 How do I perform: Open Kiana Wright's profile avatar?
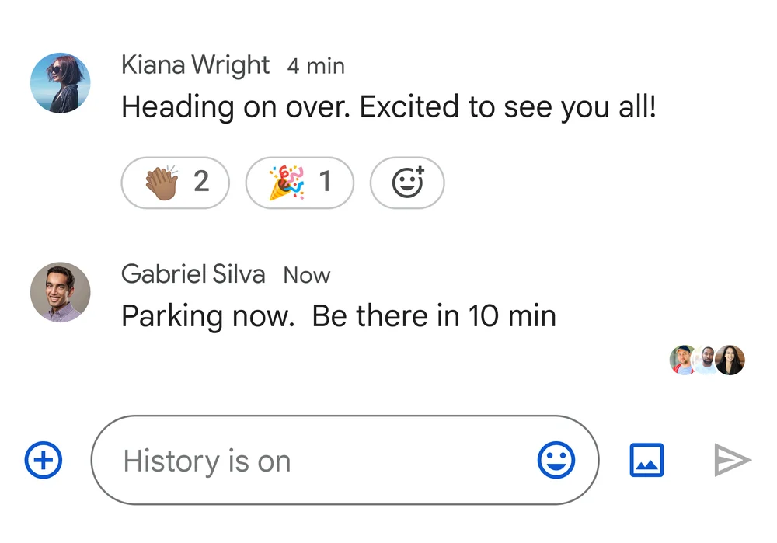60,83
